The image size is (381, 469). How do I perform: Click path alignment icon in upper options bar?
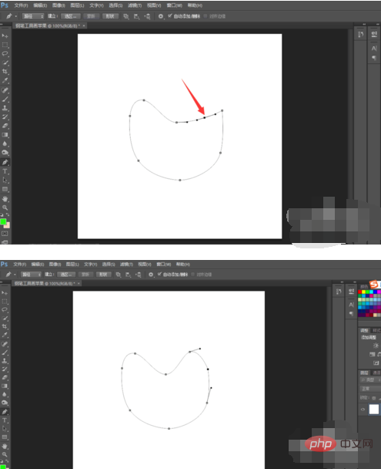click(x=137, y=16)
